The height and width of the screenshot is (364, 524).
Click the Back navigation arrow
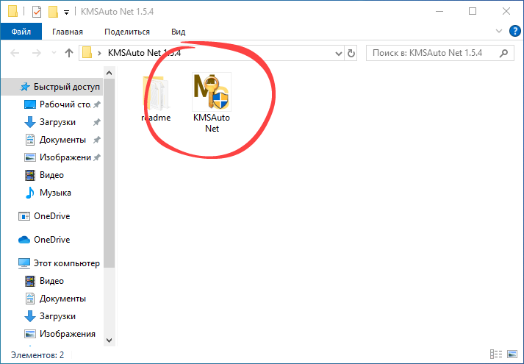click(x=16, y=53)
